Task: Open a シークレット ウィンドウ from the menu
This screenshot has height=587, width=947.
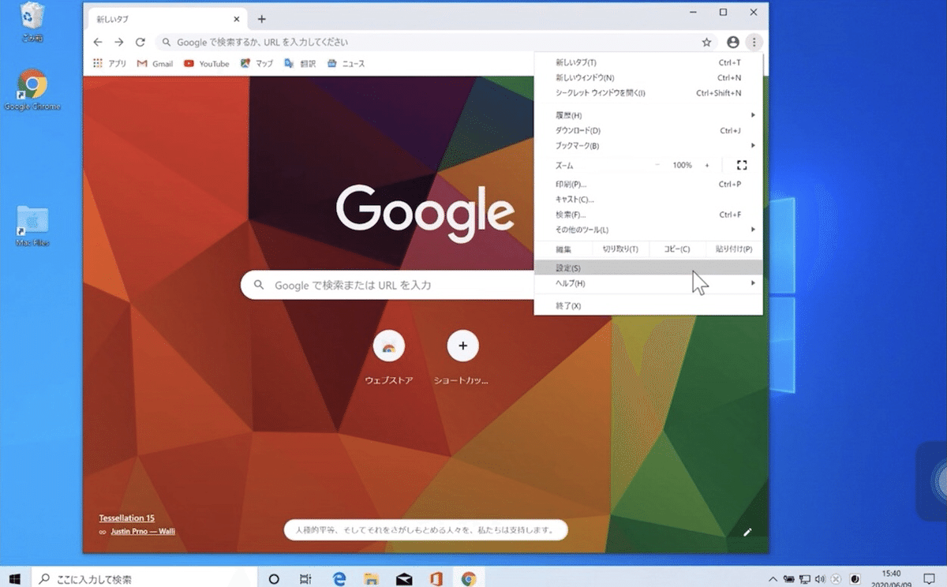Action: (648, 93)
